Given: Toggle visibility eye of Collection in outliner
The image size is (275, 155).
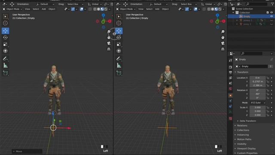Looking at the screenshot, I should coord(272,12).
